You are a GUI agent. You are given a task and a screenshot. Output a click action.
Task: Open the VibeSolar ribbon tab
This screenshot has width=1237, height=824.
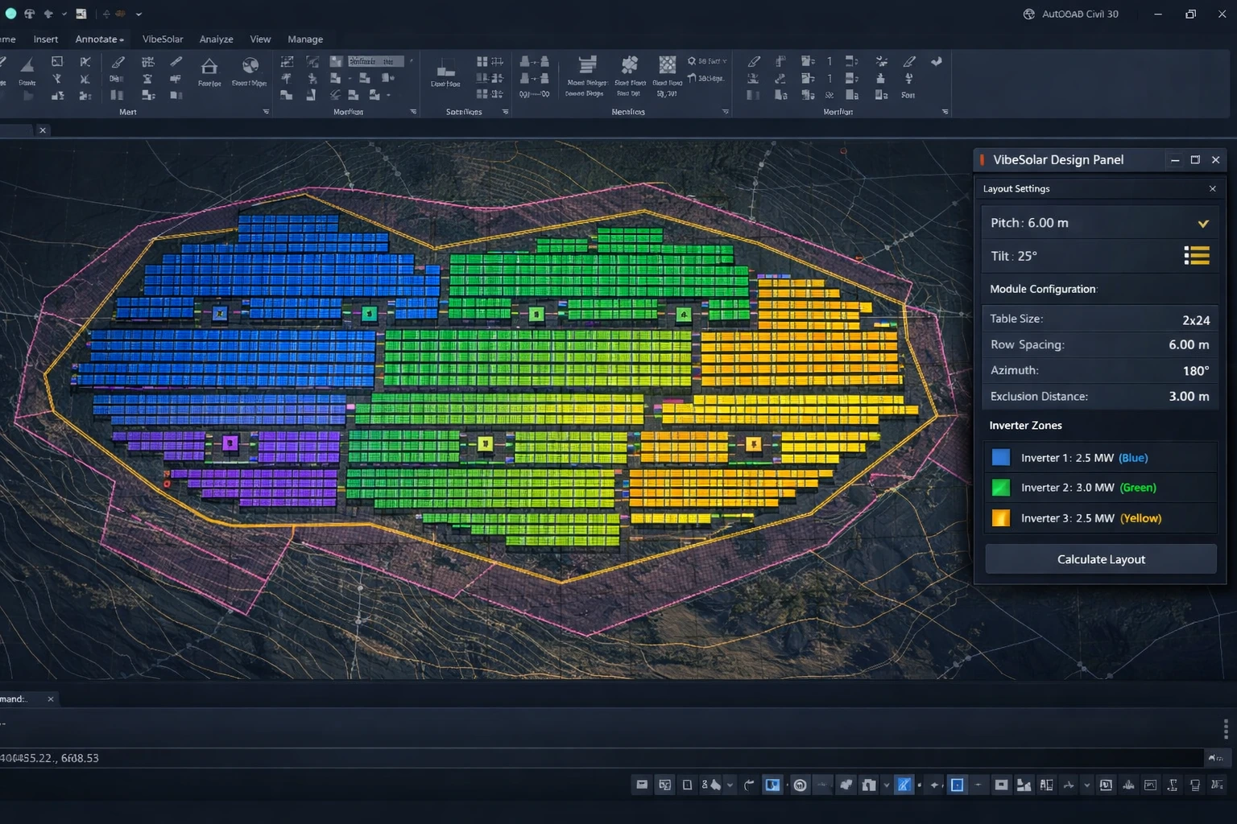[163, 39]
